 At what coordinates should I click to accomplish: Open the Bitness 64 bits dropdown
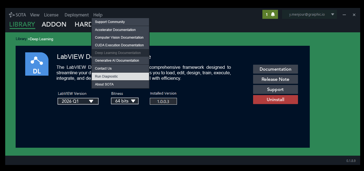pyautogui.click(x=125, y=101)
